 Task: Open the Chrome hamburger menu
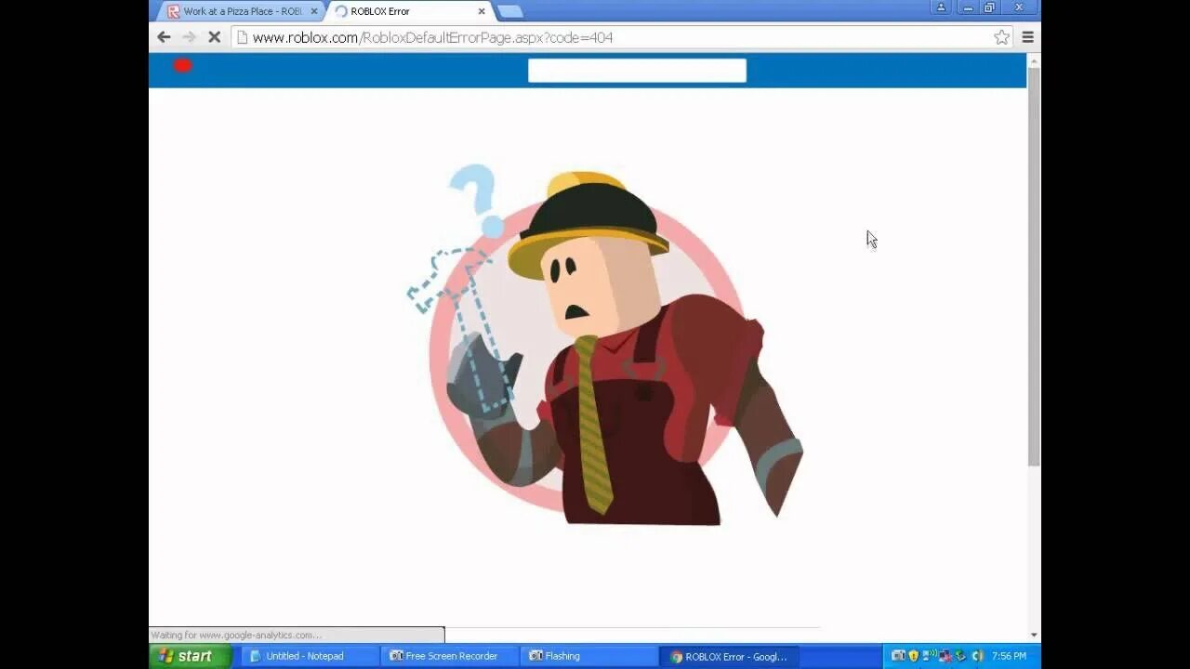click(1027, 37)
